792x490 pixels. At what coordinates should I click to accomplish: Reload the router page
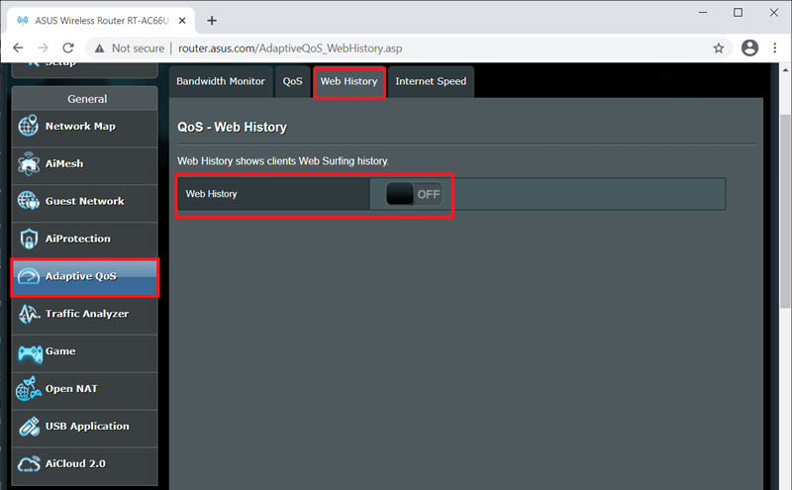(68, 48)
